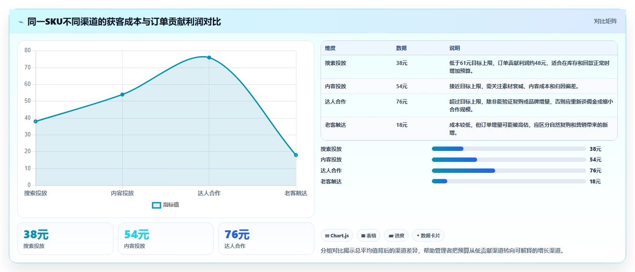The height and width of the screenshot is (272, 635).
Task: Click the 对比矩阵 label in header
Action: [605, 21]
